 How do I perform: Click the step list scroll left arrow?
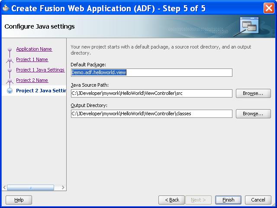[x=5, y=187]
